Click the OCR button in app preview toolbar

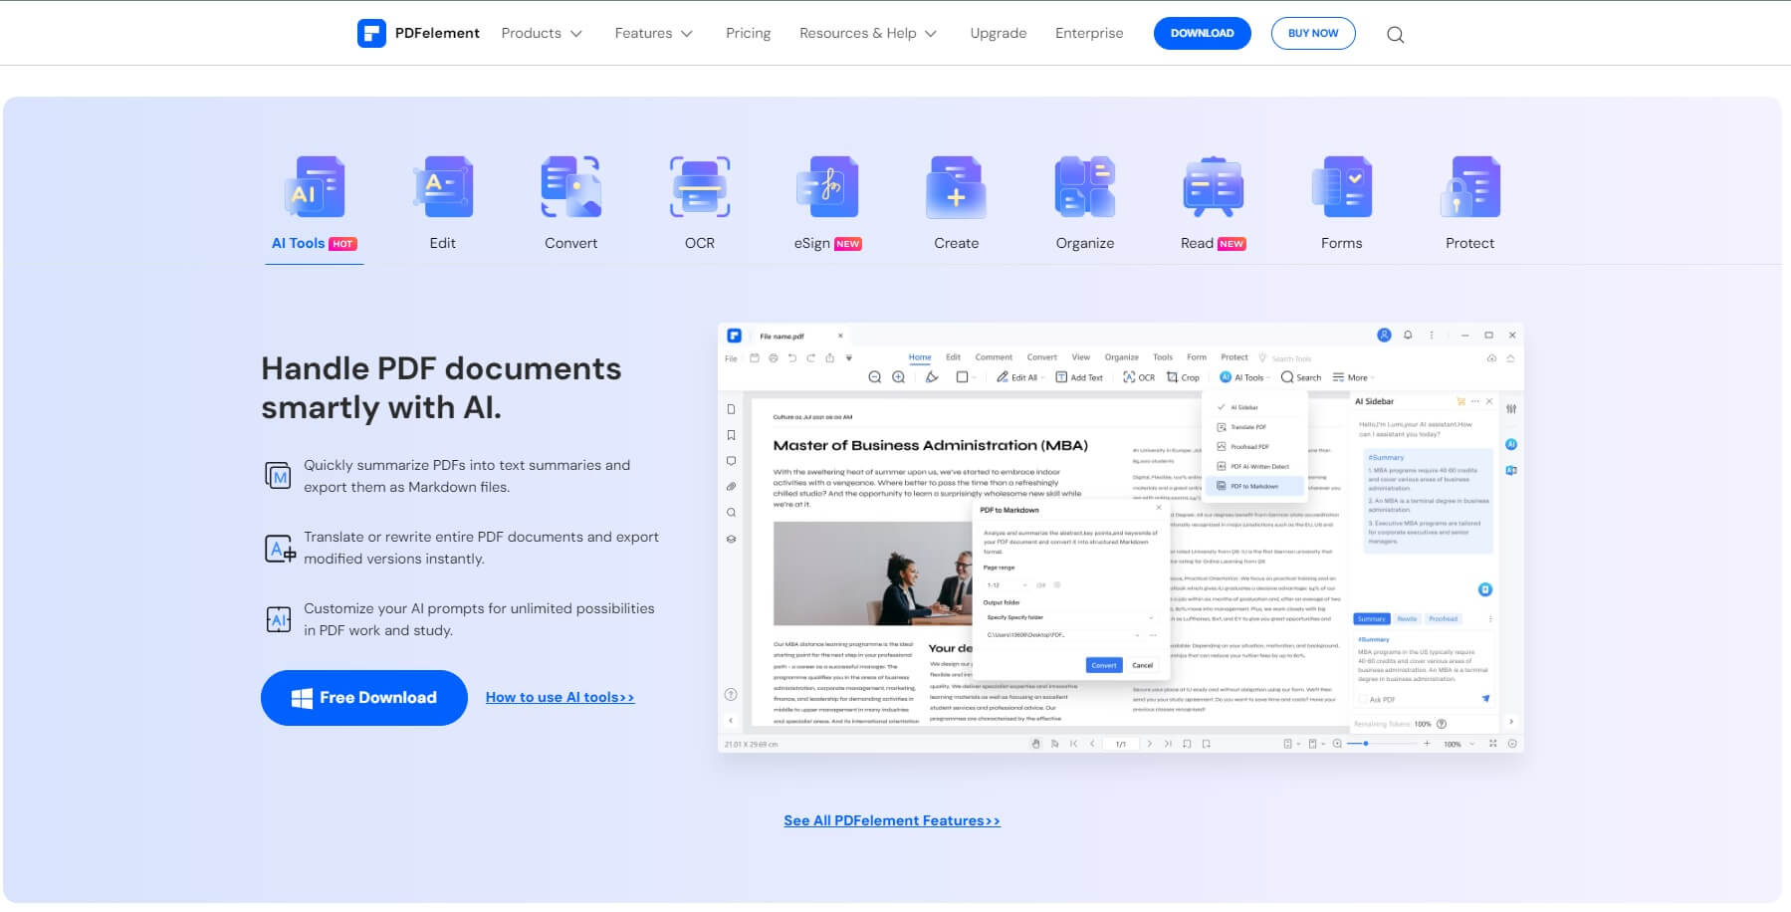pyautogui.click(x=1139, y=377)
